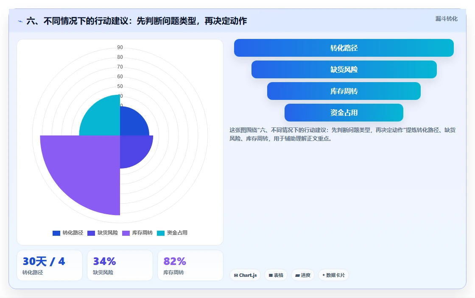Toggle 库存周转 legend color box
Screen dimensions: 475x298
126,233
